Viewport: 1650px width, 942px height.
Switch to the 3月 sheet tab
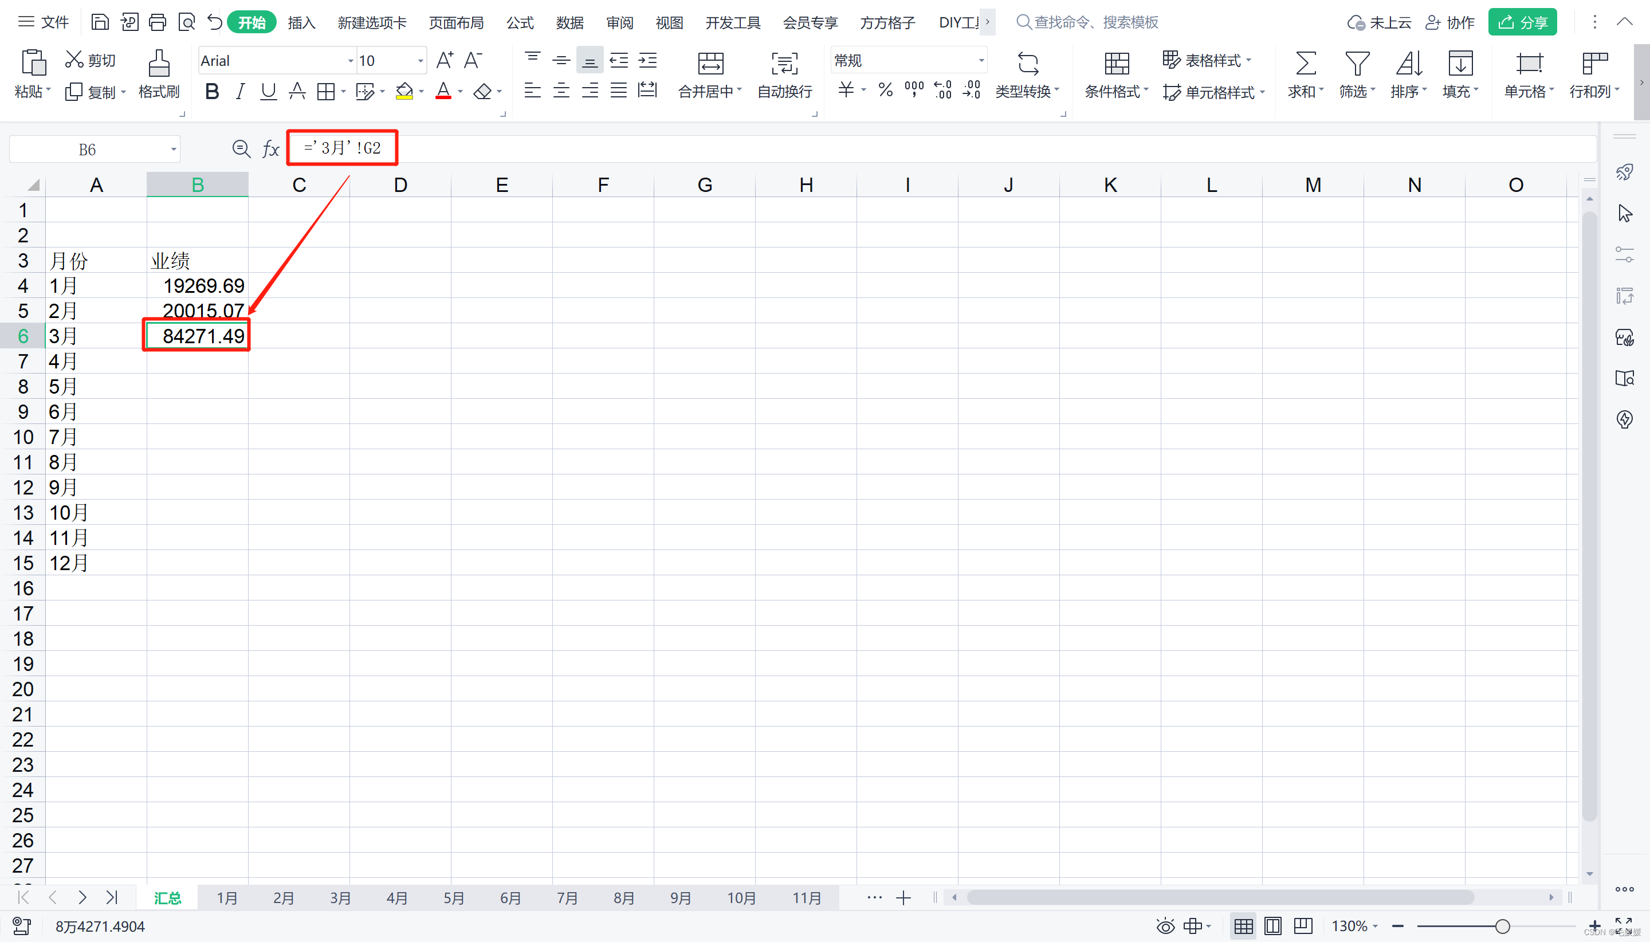coord(340,898)
